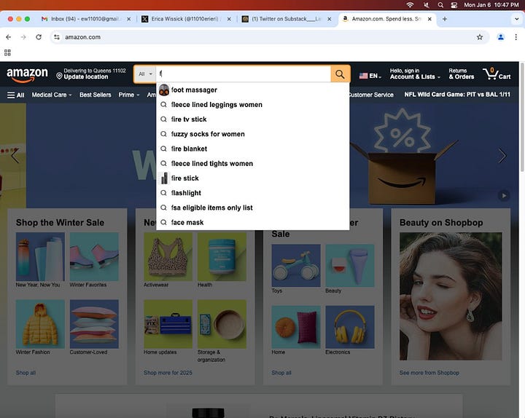The image size is (525, 418).
Task: Open Best Sellers in nav bar
Action: pos(95,95)
